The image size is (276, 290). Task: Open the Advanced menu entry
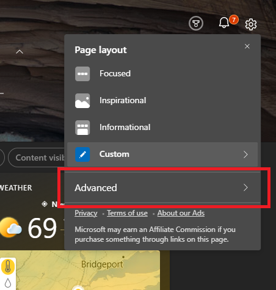click(x=162, y=187)
